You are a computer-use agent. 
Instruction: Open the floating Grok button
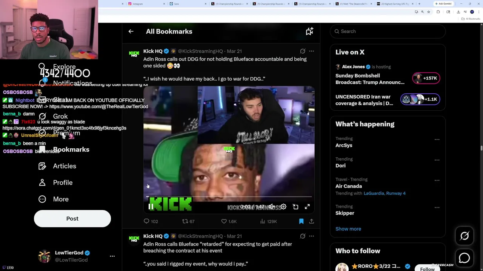tap(465, 236)
